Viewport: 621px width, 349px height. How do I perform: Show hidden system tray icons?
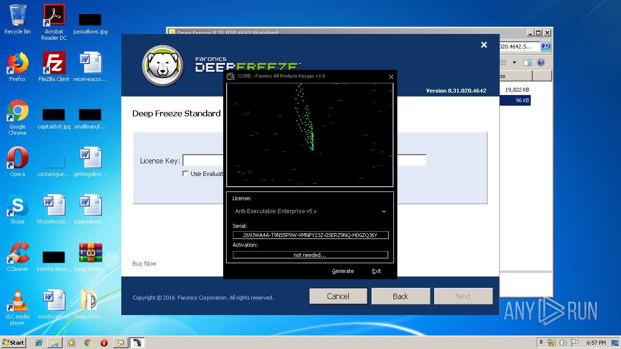click(541, 342)
